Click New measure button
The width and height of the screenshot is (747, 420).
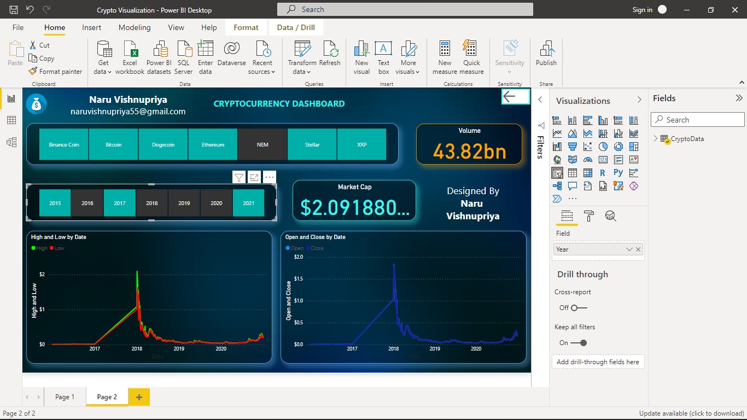click(445, 57)
